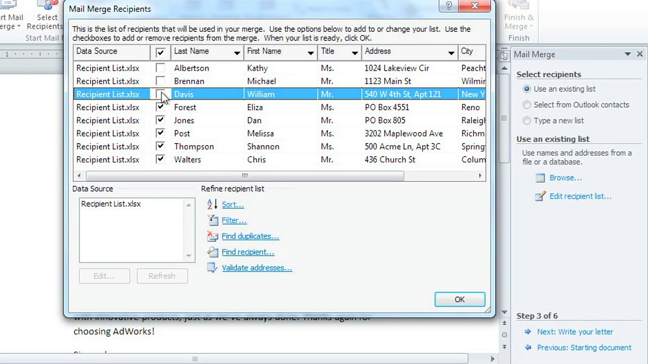Image resolution: width=648 pixels, height=364 pixels.
Task: Click the Browse icon in Mail Merge pane
Action: [x=540, y=178]
